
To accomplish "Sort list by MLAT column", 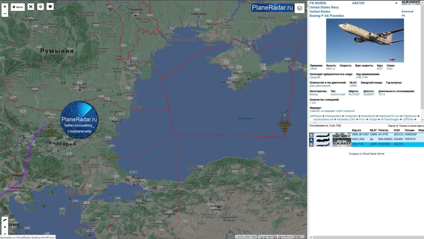I will pos(373,130).
